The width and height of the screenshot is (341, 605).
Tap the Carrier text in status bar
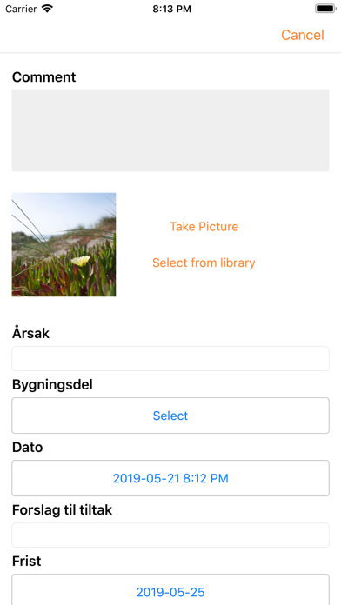22,9
